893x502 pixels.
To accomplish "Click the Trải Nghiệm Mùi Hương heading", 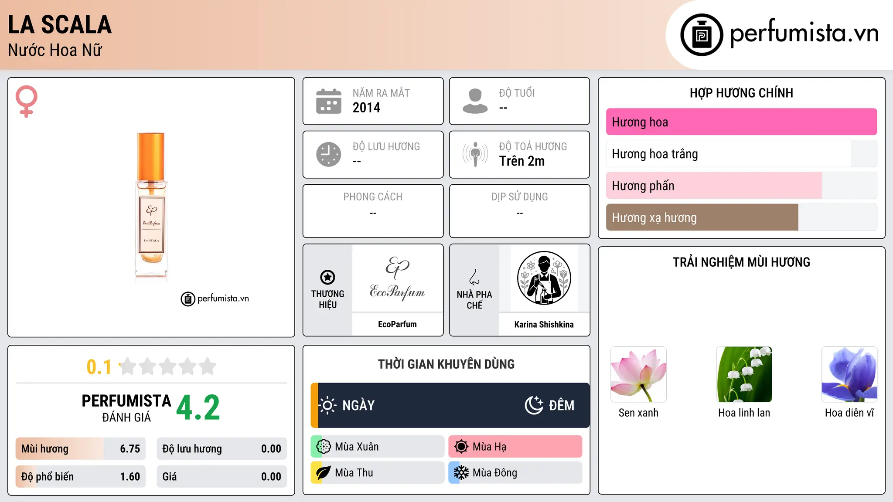I will (x=741, y=262).
